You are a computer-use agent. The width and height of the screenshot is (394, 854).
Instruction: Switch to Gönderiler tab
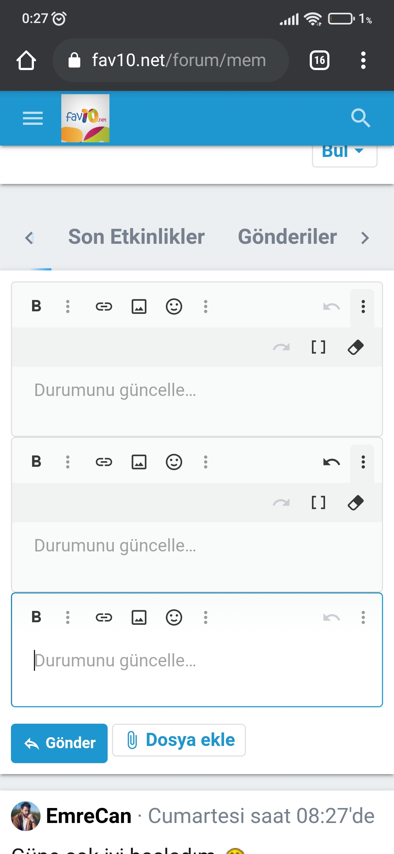(x=287, y=237)
